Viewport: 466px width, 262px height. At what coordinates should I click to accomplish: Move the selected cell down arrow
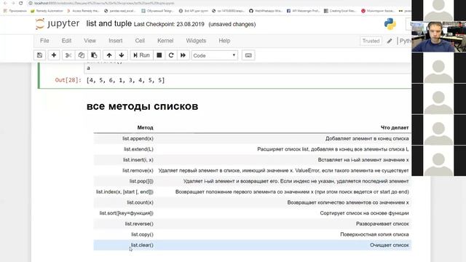point(122,55)
